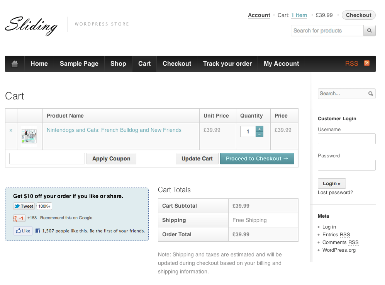
Task: Click the sidebar search magnifier icon
Action: click(x=370, y=94)
